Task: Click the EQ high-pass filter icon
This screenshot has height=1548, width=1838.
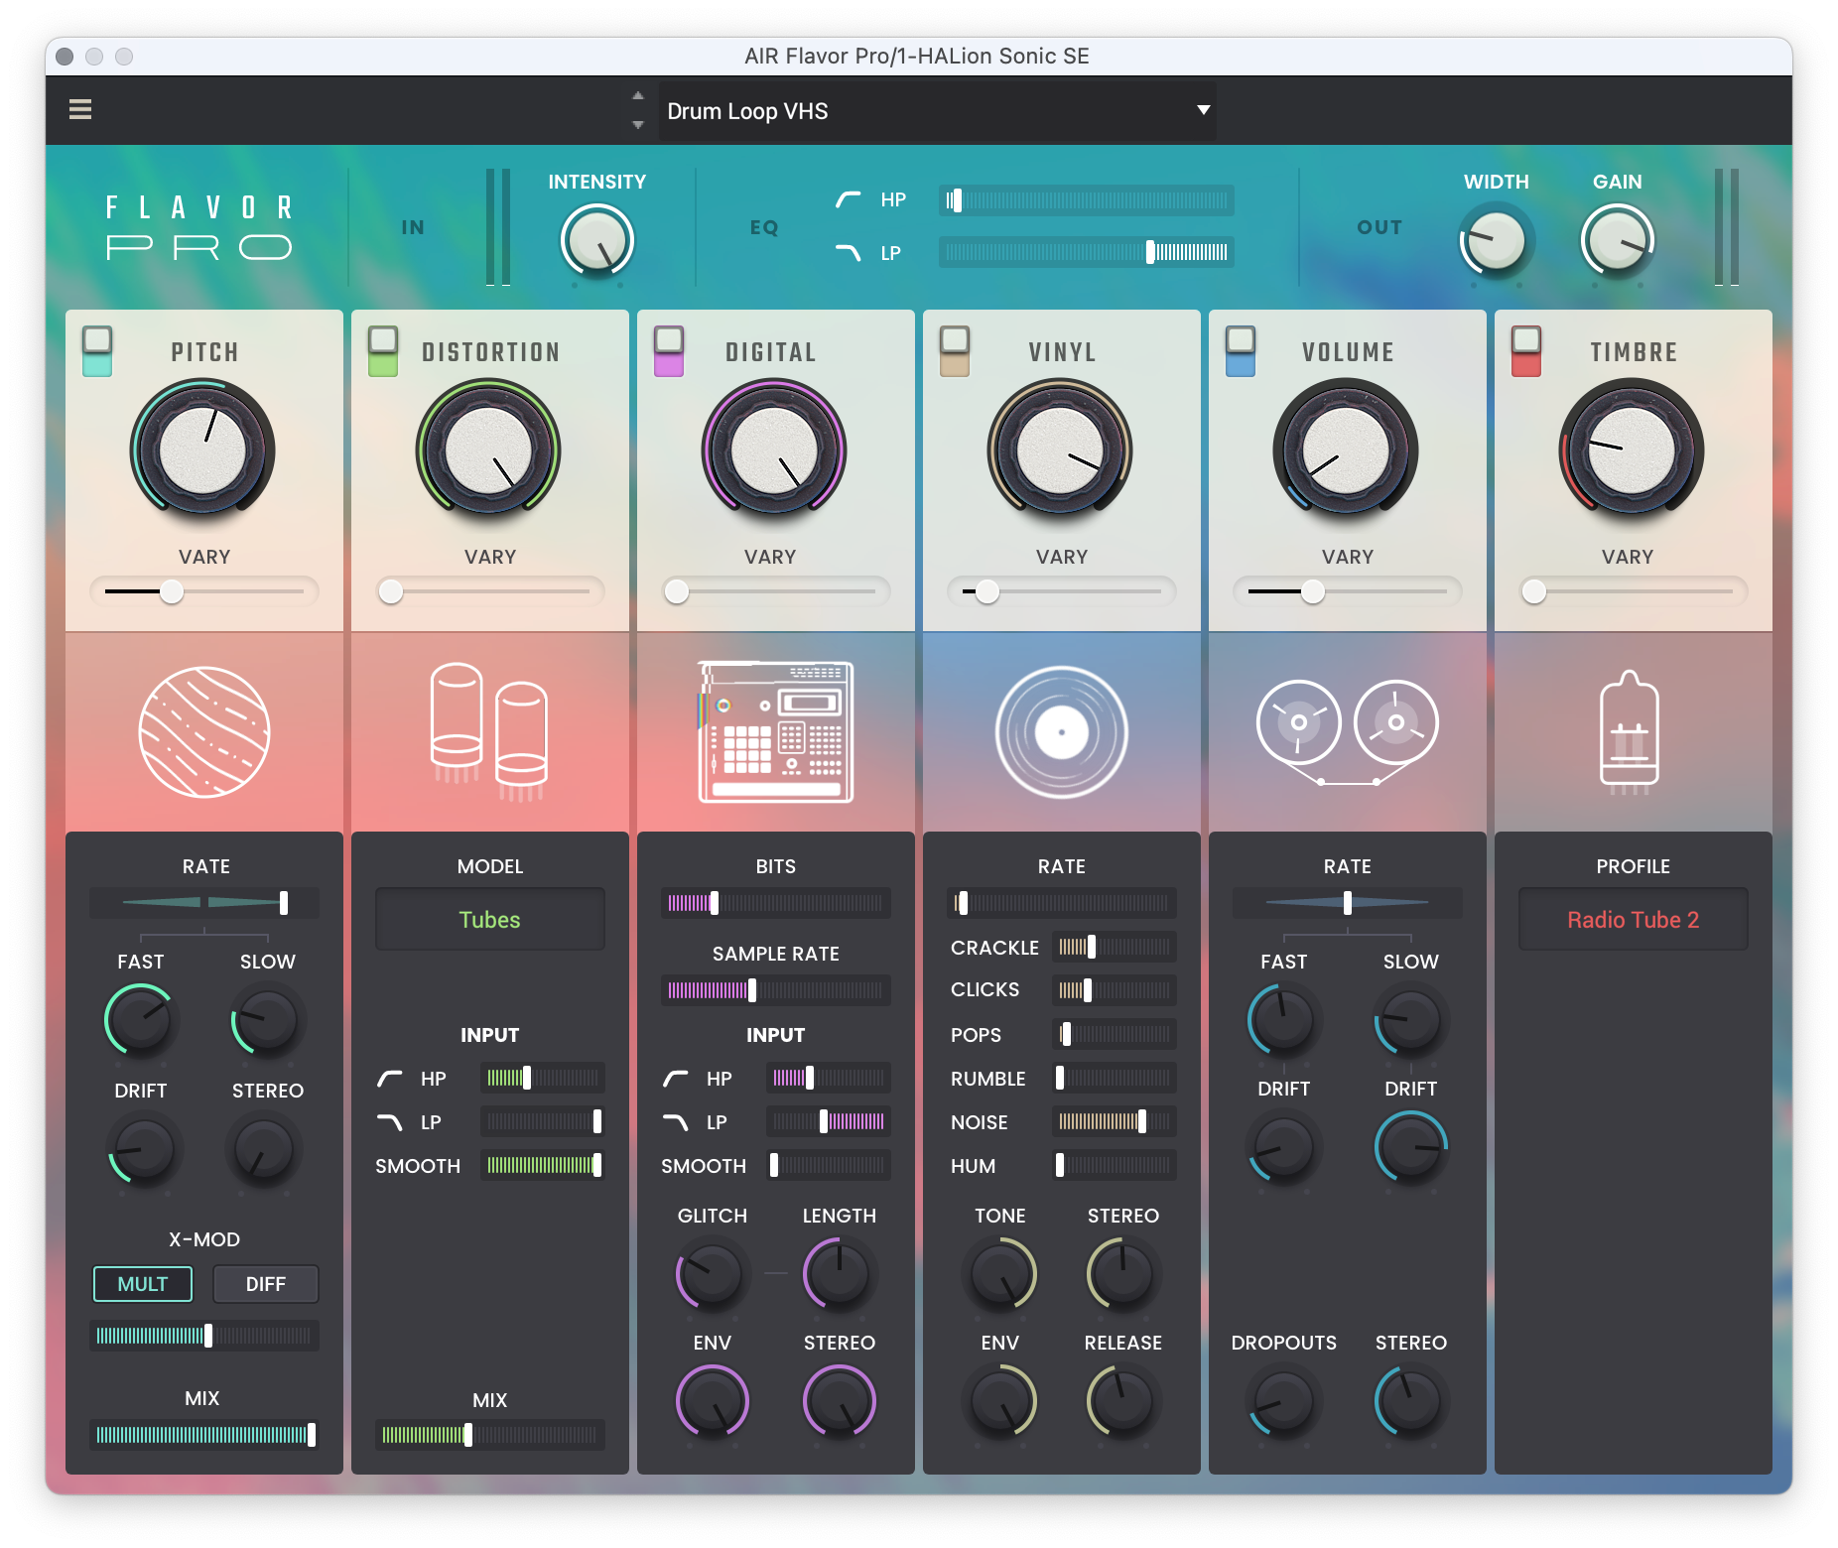Action: point(848,199)
